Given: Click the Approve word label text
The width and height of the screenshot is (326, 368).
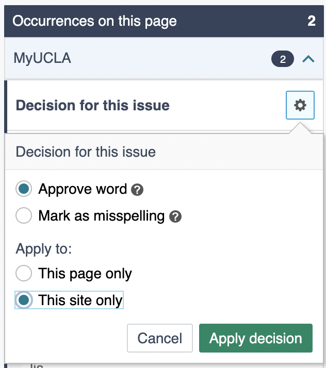Looking at the screenshot, I should 83,189.
